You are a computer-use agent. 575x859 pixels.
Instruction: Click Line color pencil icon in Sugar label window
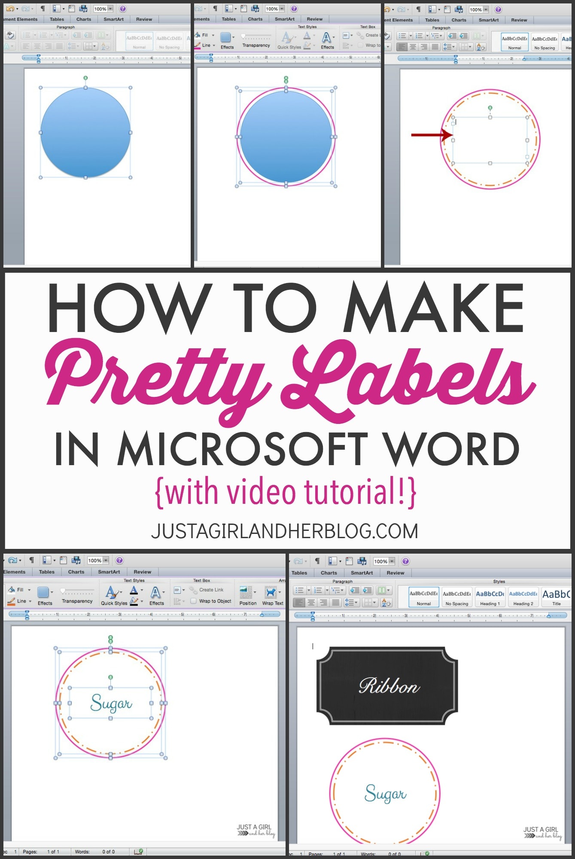[11, 601]
